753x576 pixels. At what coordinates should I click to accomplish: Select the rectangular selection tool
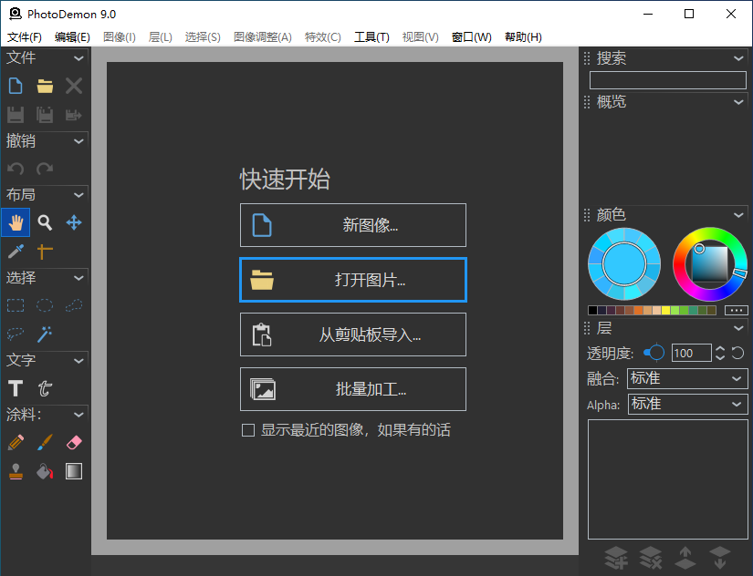16,305
